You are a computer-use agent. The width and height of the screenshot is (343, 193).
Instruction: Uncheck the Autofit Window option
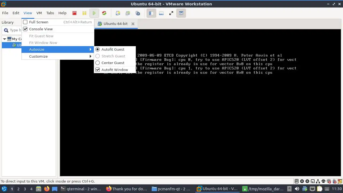tap(98, 70)
